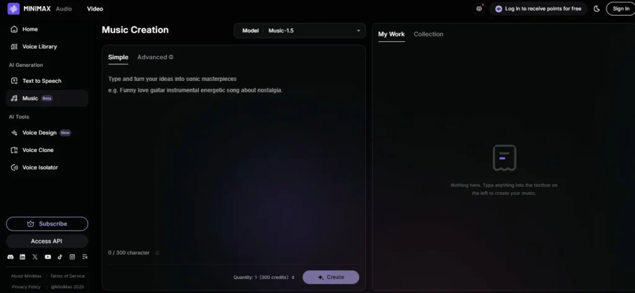The width and height of the screenshot is (635, 293).
Task: Click the '0 / 300 character' counter text
Action: coord(129,253)
